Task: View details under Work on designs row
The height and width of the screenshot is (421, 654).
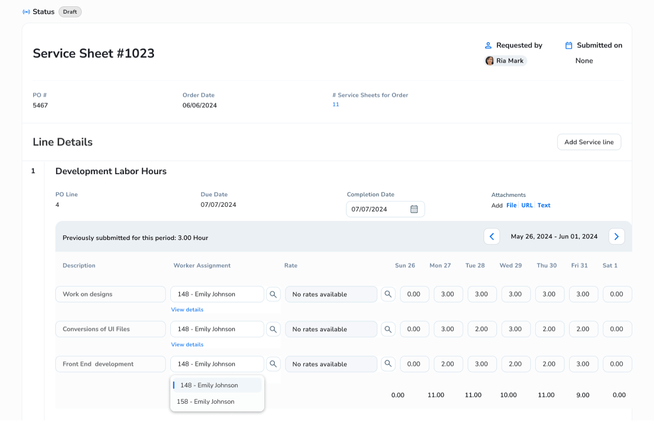Action: [187, 310]
